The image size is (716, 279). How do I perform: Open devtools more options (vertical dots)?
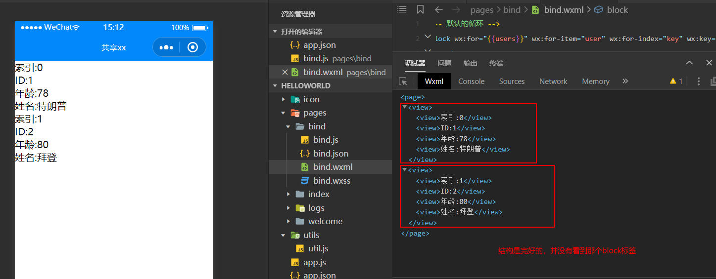[699, 81]
